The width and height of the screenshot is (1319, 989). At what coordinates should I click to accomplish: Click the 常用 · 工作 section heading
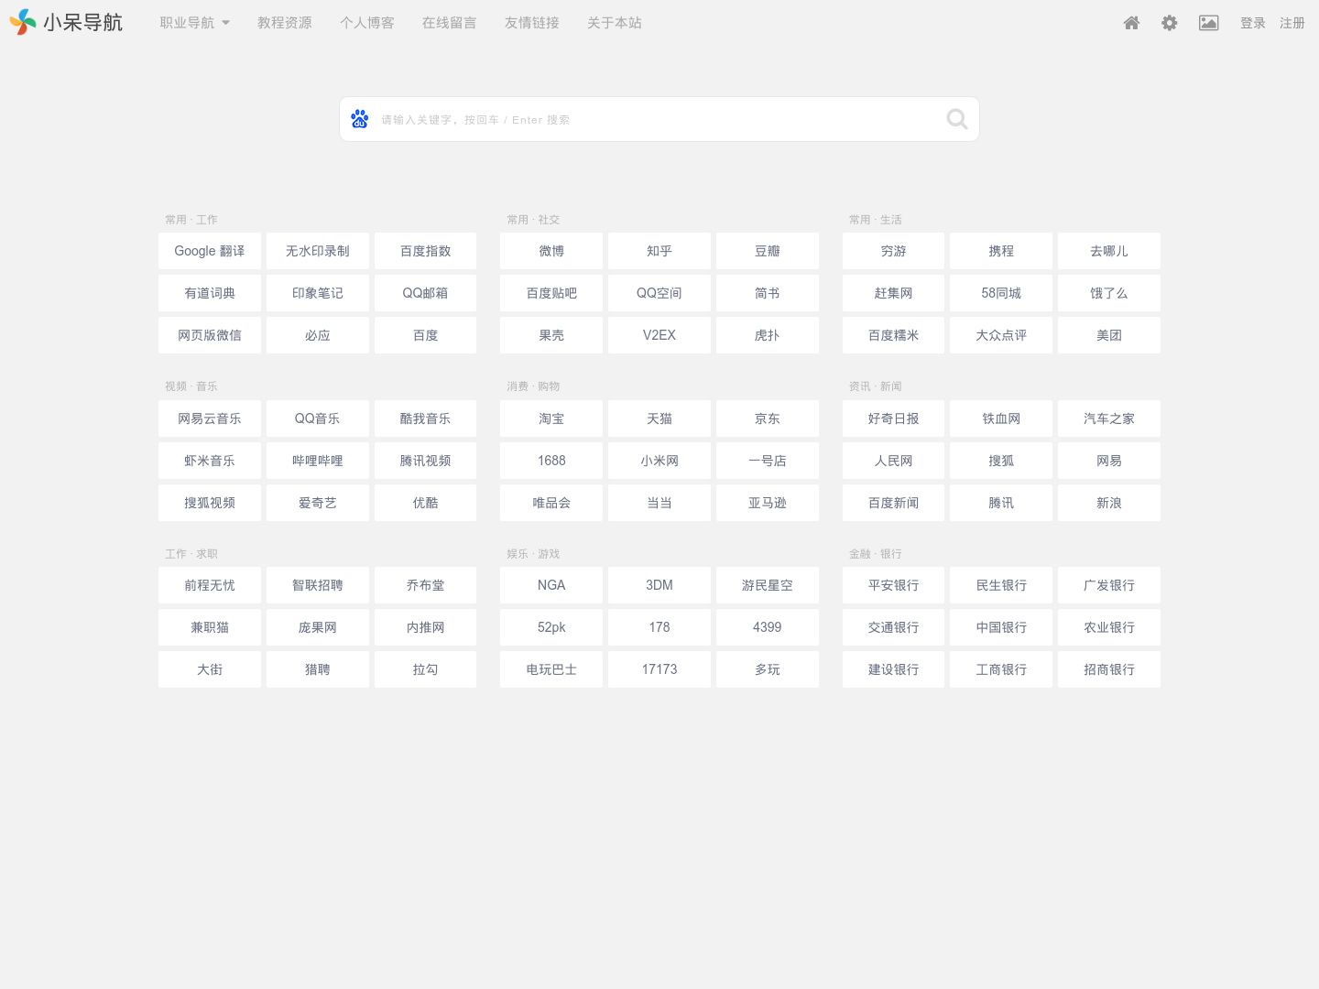pos(191,220)
